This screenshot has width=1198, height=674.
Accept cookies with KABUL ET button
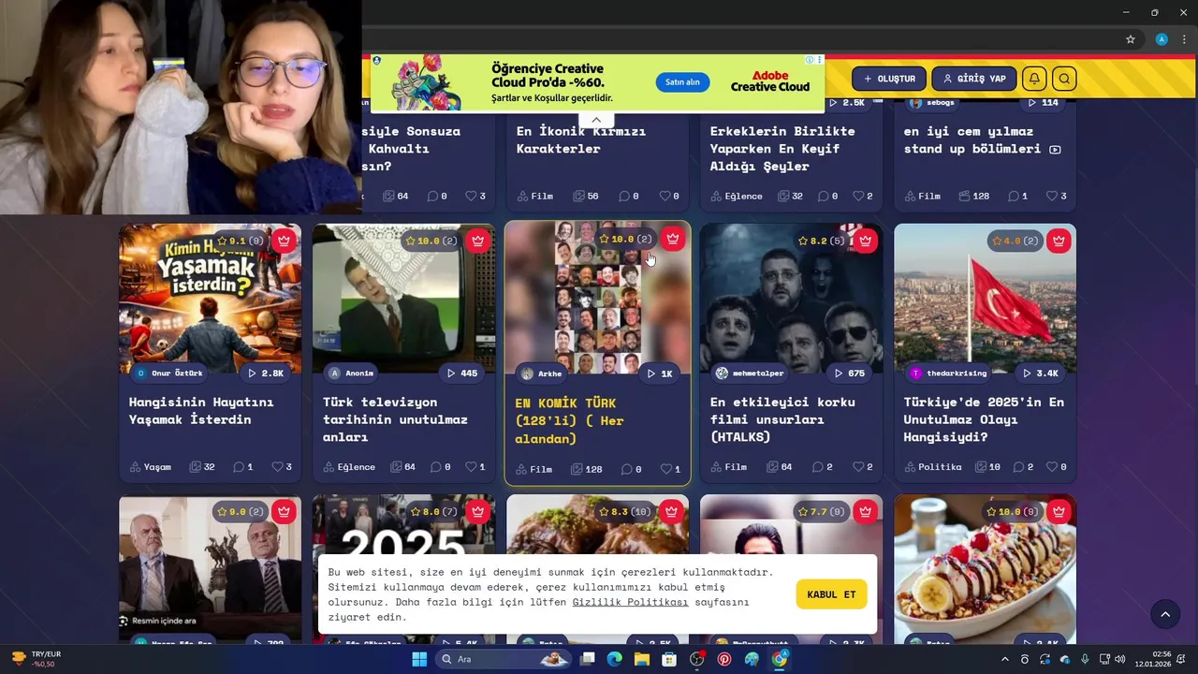pos(831,594)
